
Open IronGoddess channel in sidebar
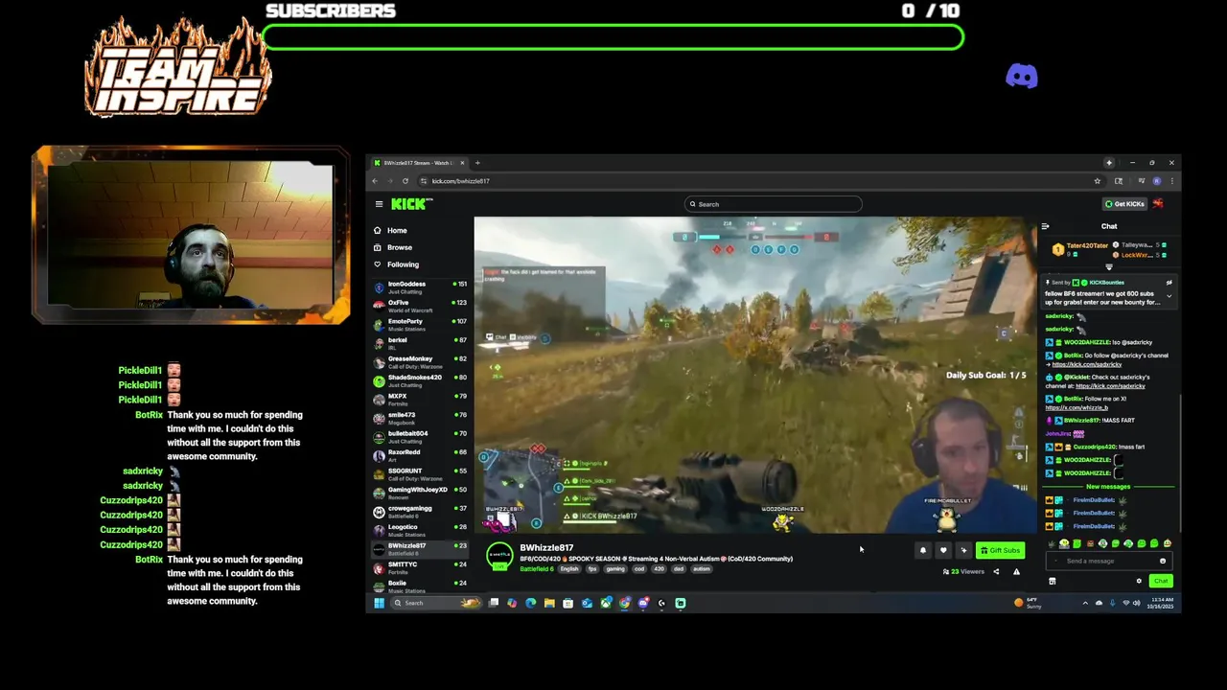[x=421, y=286]
